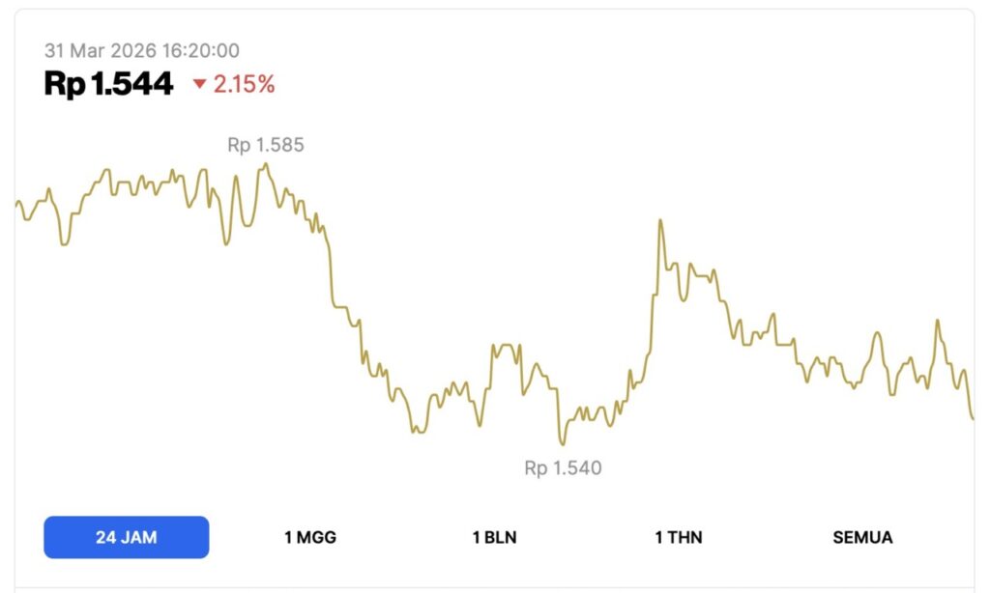The width and height of the screenshot is (990, 593).
Task: Switch to the 1 MGG range
Action: click(x=310, y=537)
